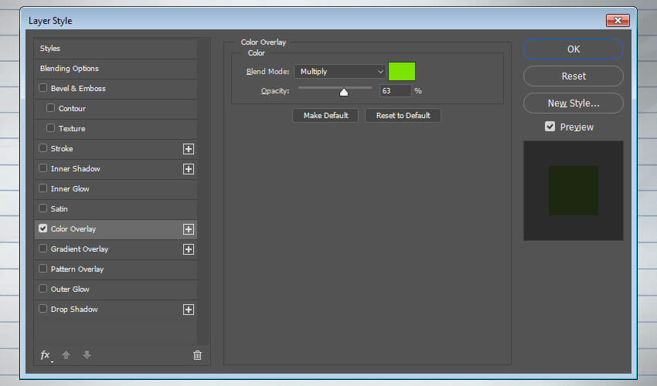
Task: Enable the Inner Glow checkbox
Action: coord(43,188)
